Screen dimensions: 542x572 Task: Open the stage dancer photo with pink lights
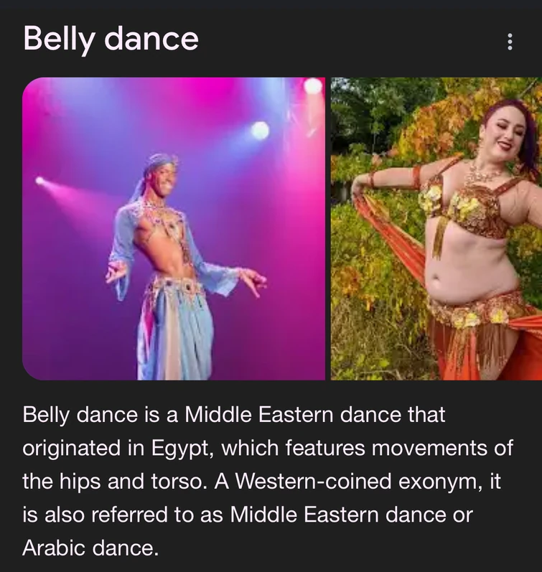pyautogui.click(x=174, y=229)
